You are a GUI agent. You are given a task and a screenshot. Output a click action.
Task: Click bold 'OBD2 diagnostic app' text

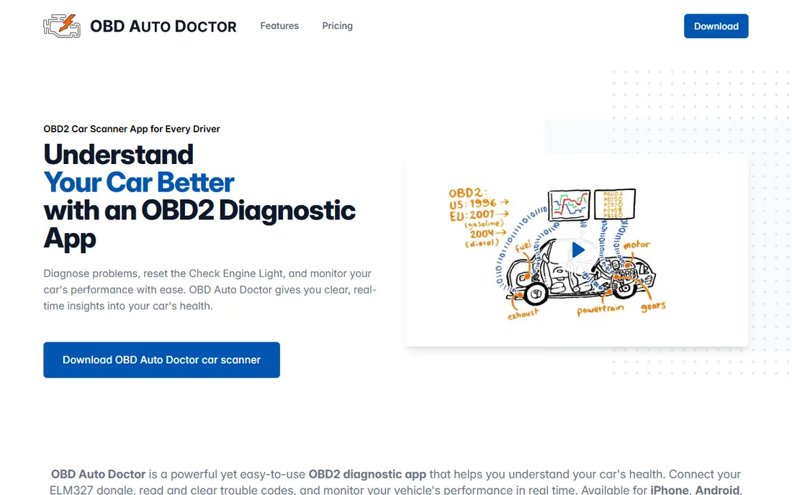[x=367, y=474]
